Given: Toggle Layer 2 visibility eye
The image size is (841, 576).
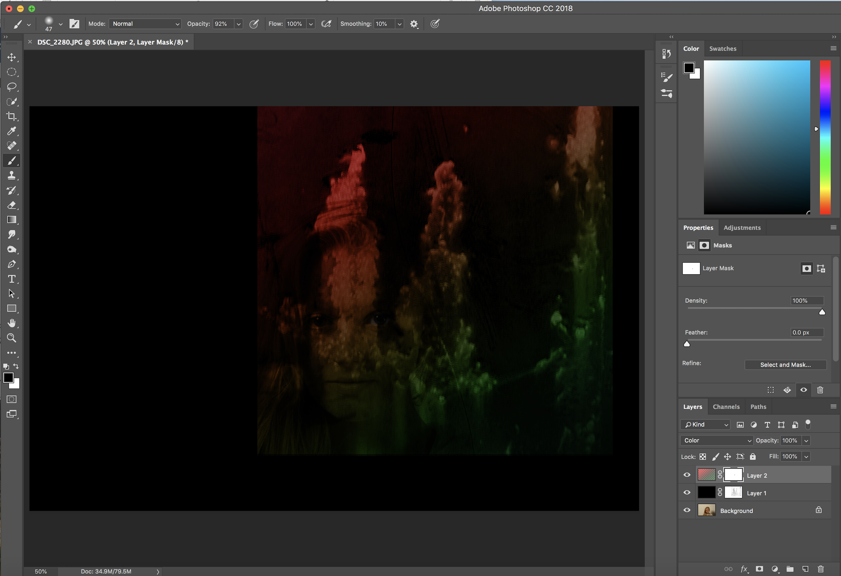Looking at the screenshot, I should (x=686, y=475).
